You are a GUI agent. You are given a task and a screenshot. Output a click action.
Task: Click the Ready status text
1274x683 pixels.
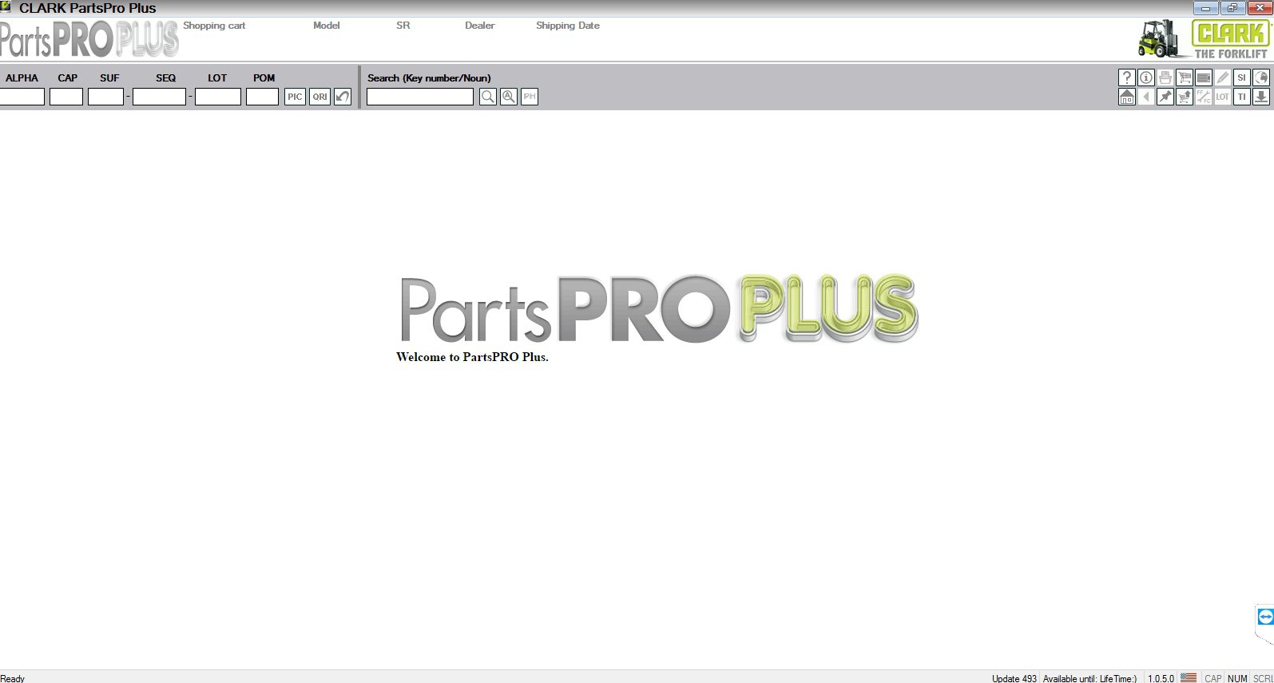point(12,678)
